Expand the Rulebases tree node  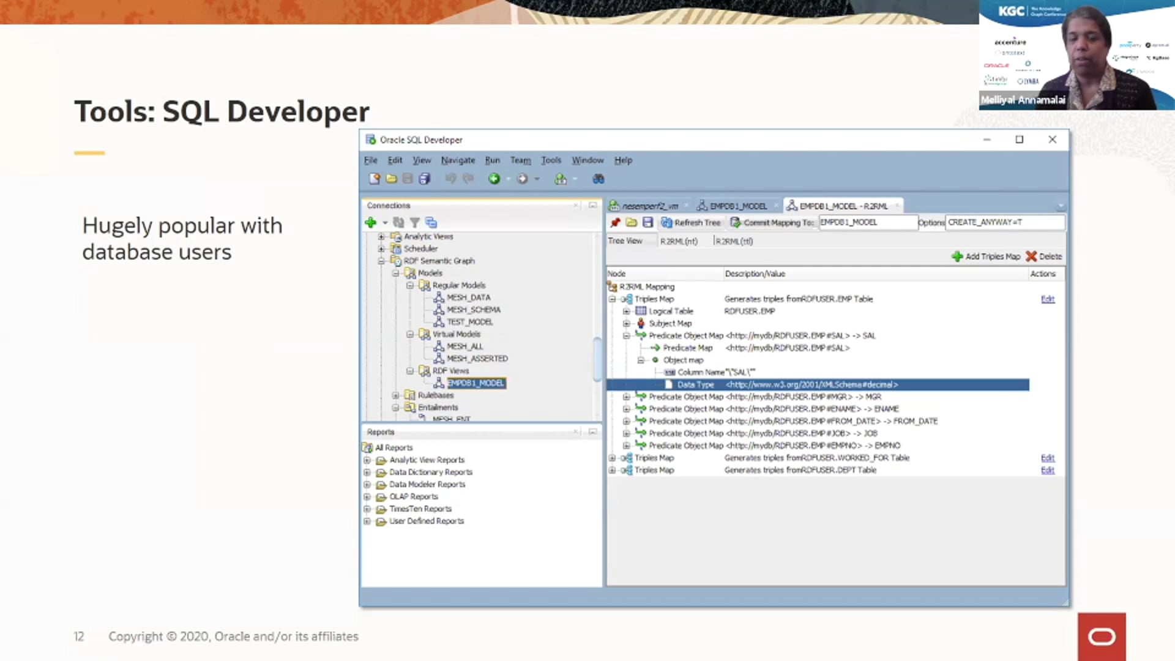[x=395, y=395]
